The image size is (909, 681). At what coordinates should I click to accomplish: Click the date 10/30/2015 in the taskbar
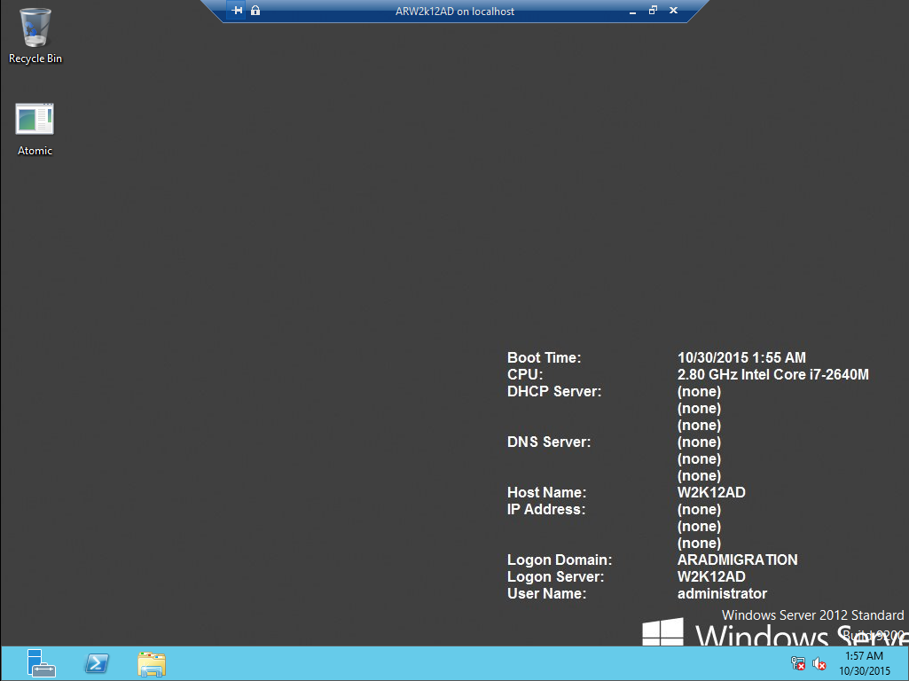[x=865, y=670]
